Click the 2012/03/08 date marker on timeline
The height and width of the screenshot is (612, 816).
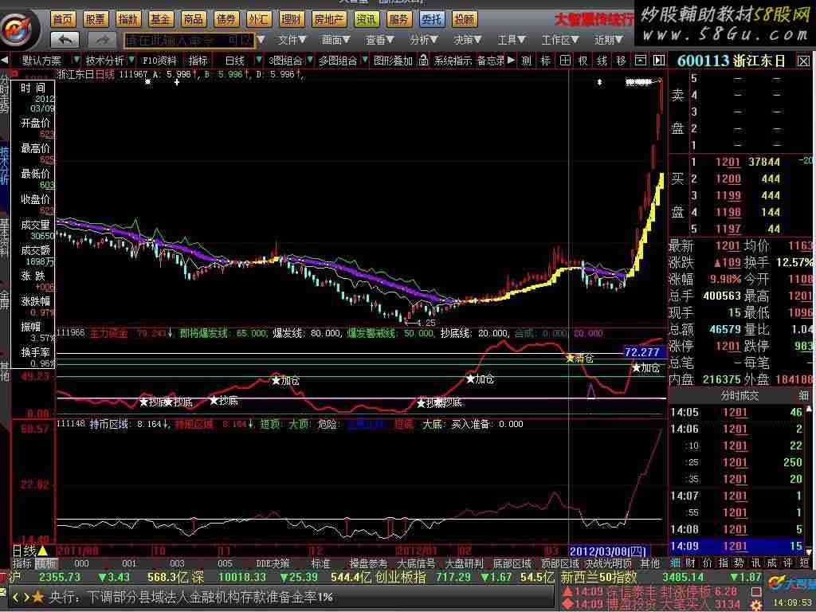coord(608,551)
